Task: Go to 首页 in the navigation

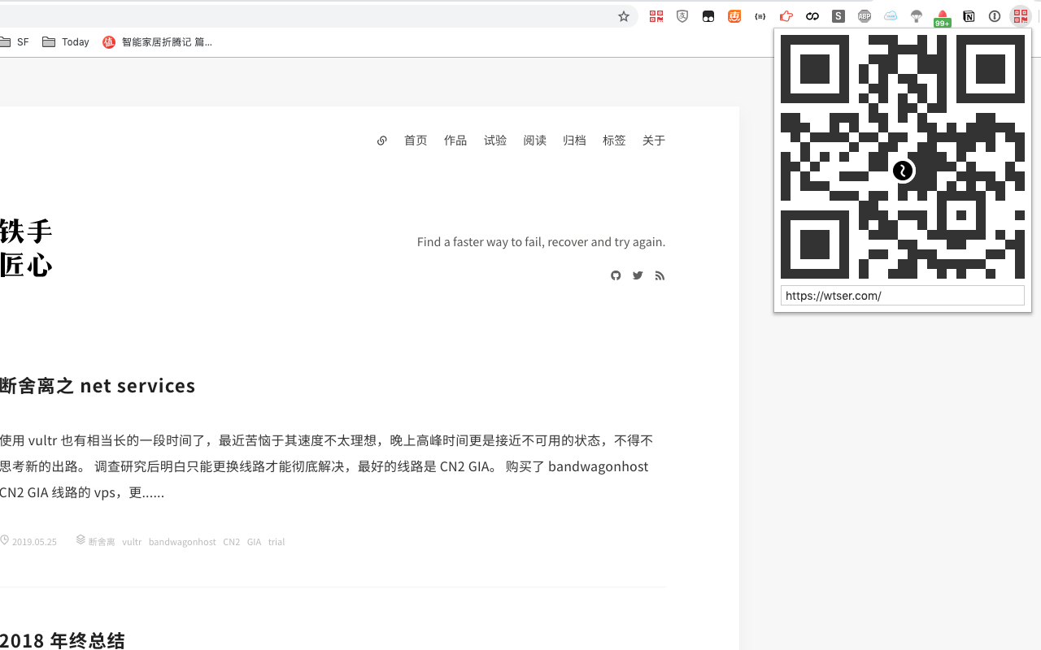Action: (x=416, y=141)
